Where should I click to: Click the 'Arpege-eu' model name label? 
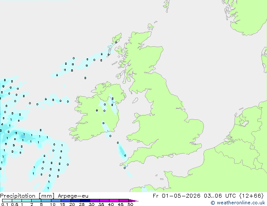[x=73, y=196]
